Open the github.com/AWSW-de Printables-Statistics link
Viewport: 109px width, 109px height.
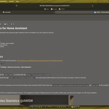[x=40, y=60]
